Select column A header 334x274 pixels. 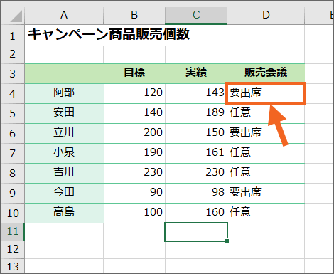click(x=64, y=15)
